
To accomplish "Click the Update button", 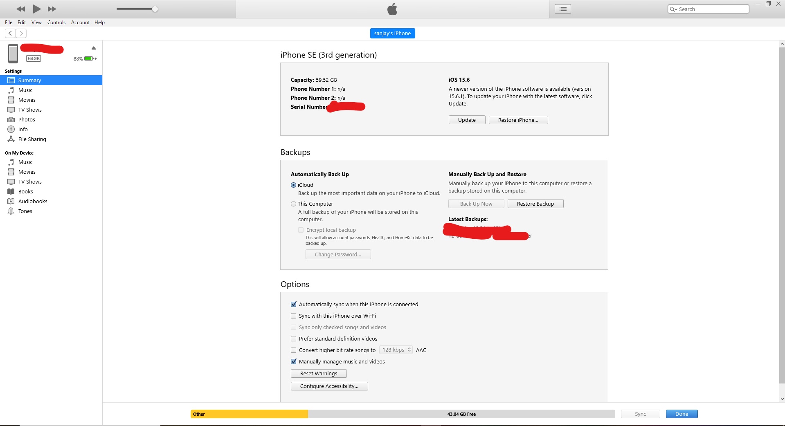I will click(x=467, y=120).
